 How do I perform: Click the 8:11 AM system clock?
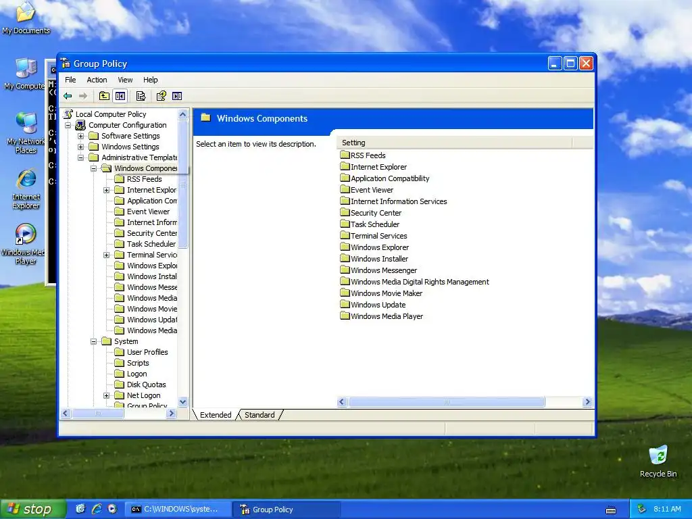coord(667,509)
